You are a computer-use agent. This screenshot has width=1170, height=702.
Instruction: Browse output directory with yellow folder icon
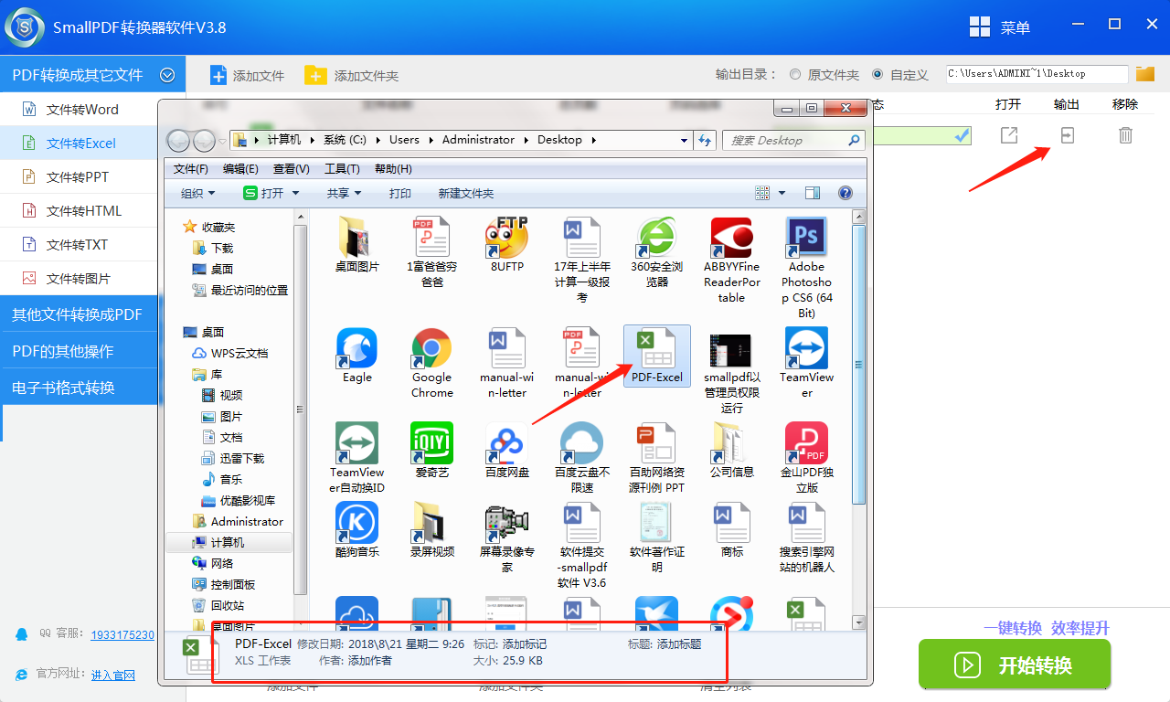(1145, 74)
